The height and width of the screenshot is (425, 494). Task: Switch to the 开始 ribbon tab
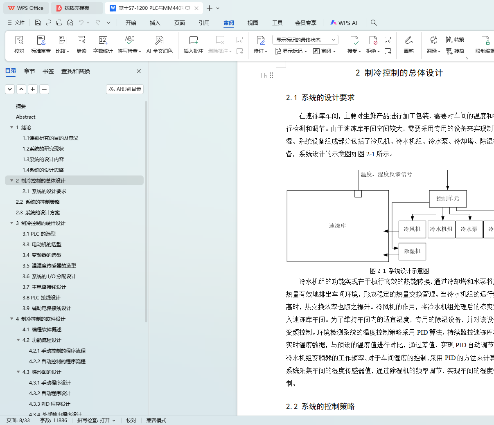[x=131, y=23]
